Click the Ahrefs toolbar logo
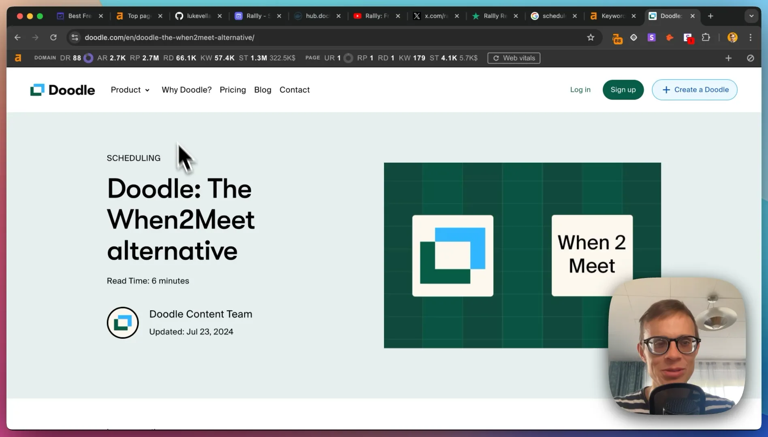The image size is (768, 437). [x=18, y=58]
